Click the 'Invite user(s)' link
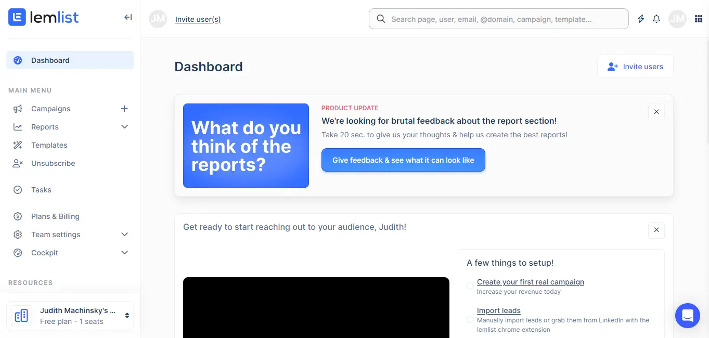 point(198,19)
